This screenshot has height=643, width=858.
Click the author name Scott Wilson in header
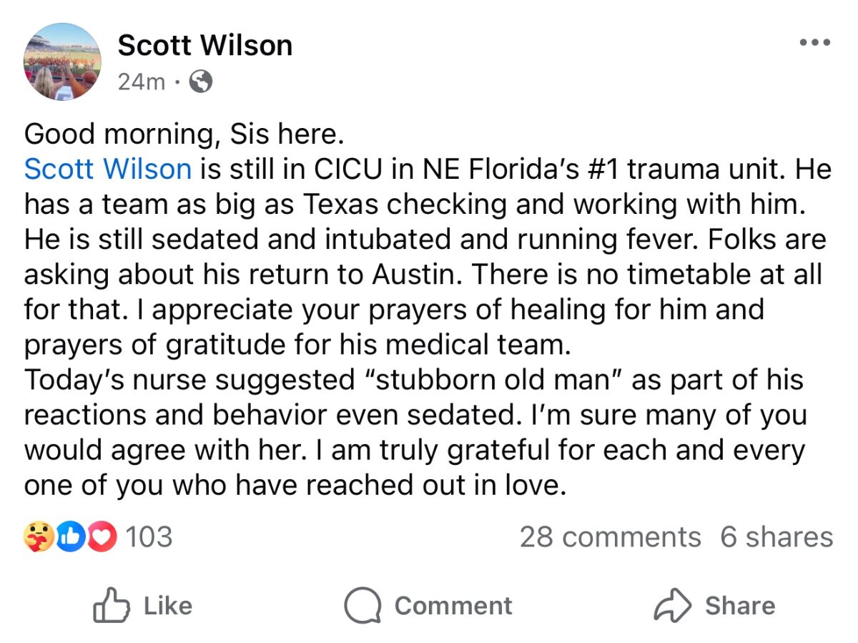[205, 46]
